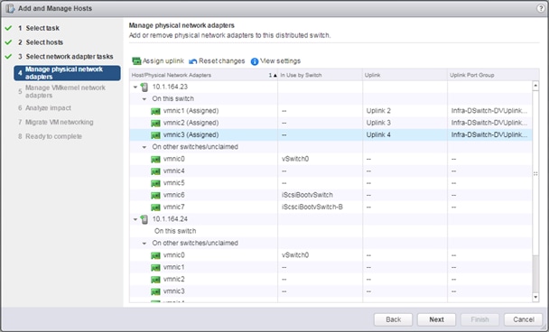Click the vmnic0 adapter icon under host 10.1.164.24

[155, 255]
